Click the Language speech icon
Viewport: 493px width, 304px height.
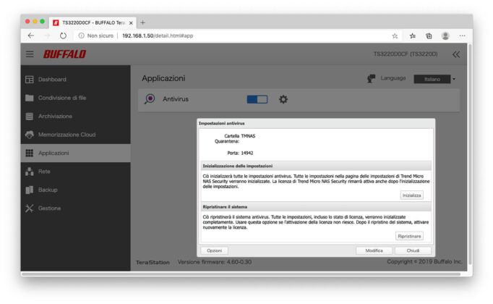371,78
